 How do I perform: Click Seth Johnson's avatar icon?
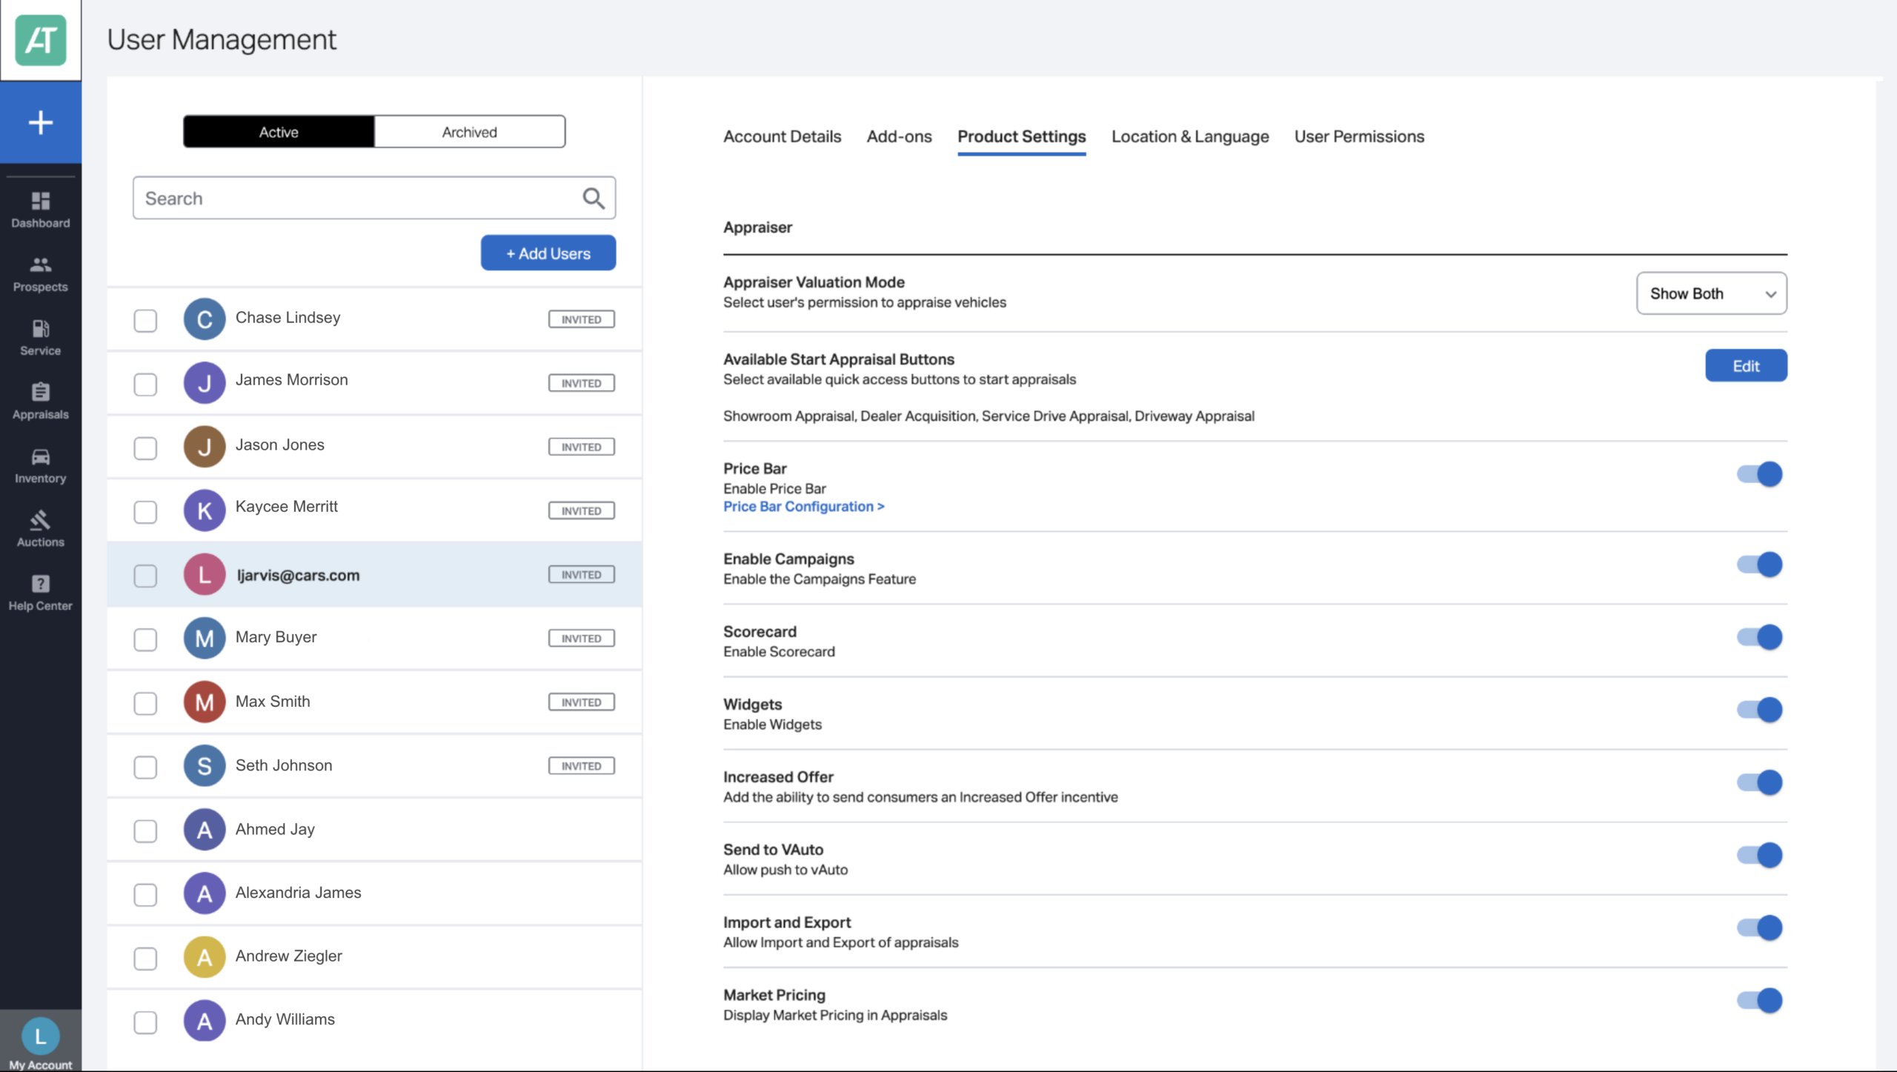205,766
